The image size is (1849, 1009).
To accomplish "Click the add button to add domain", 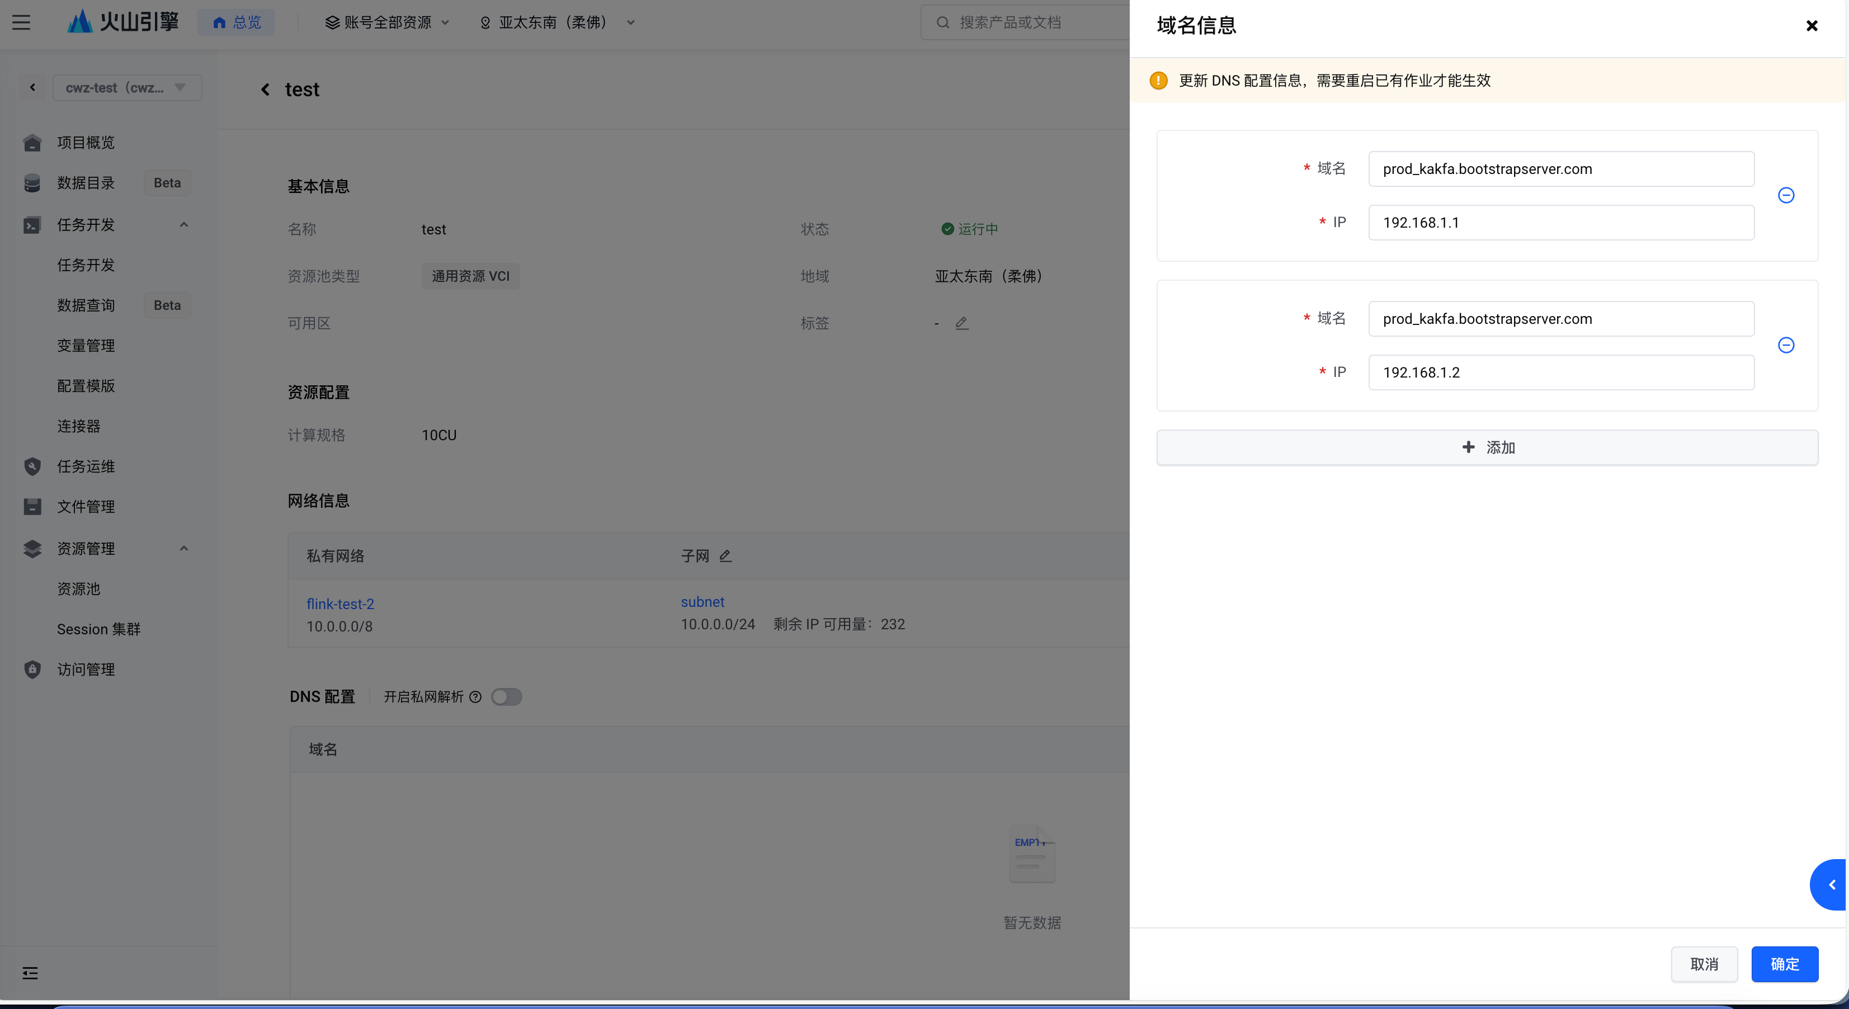I will pyautogui.click(x=1487, y=447).
